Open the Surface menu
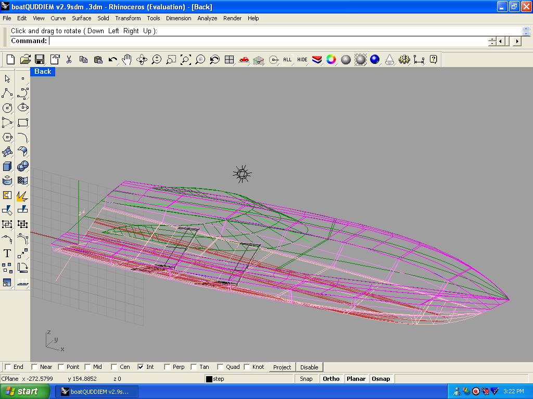Image resolution: width=533 pixels, height=399 pixels. tap(81, 18)
